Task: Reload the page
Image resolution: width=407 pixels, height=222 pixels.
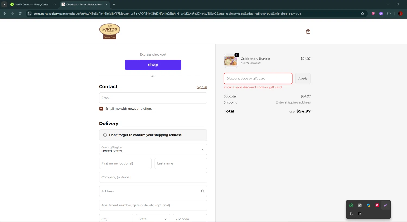Action: [x=20, y=14]
